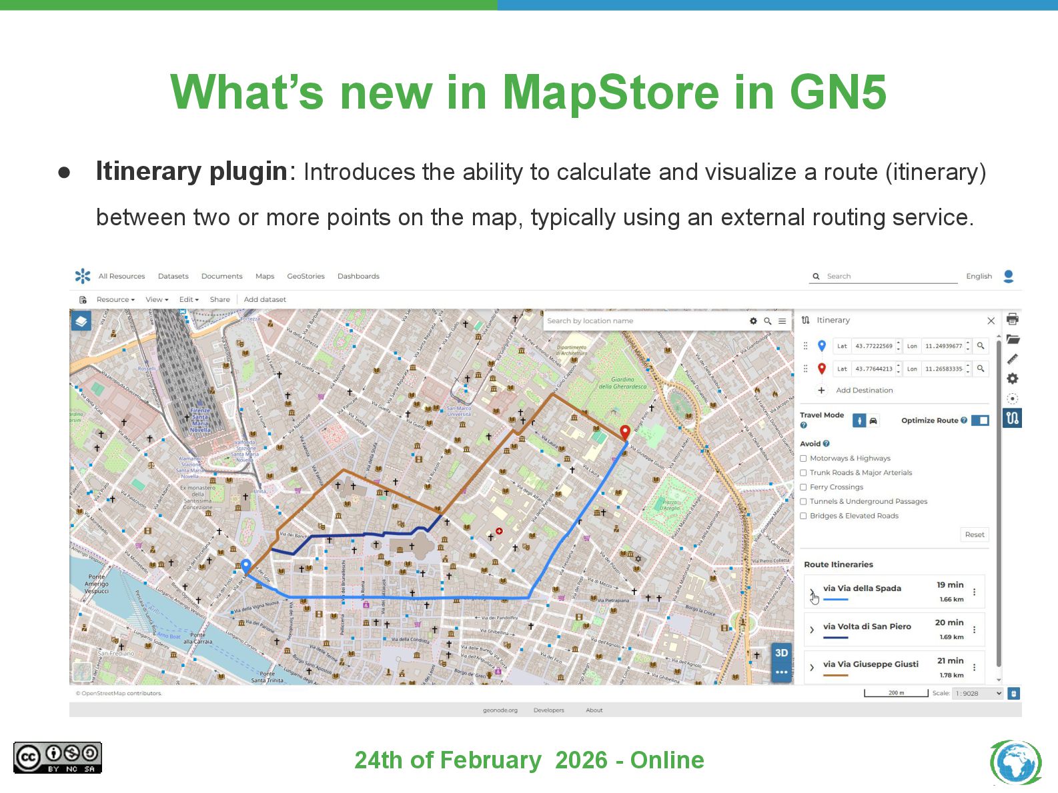Image resolution: width=1058 pixels, height=793 pixels.
Task: Click the blue start marker on the map
Action: [x=246, y=566]
